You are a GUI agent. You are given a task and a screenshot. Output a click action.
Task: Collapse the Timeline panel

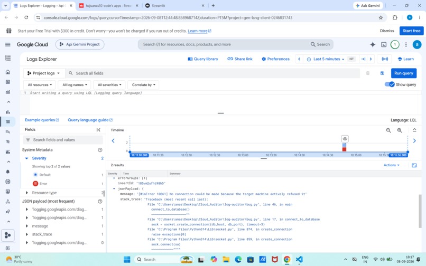tap(414, 130)
